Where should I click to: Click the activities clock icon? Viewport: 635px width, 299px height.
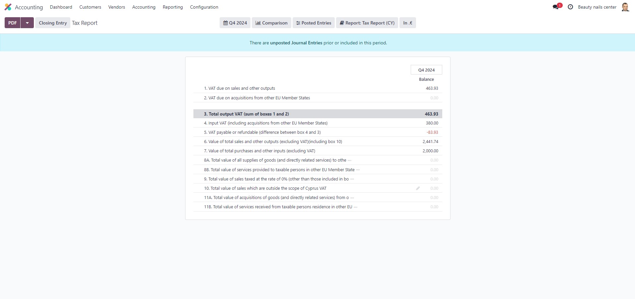[570, 7]
